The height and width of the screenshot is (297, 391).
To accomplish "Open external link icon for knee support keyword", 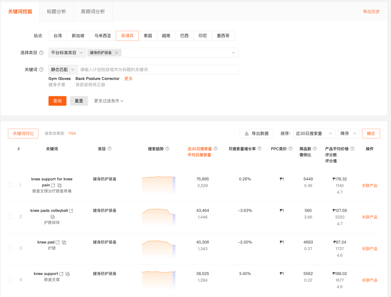I will pos(61,274).
